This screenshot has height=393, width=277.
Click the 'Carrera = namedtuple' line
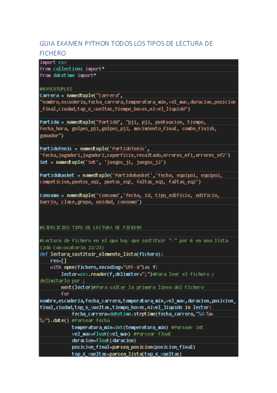click(81, 95)
